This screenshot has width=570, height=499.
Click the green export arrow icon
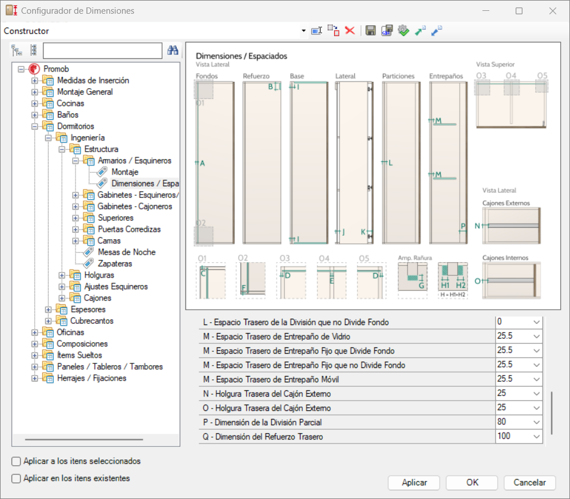[420, 30]
